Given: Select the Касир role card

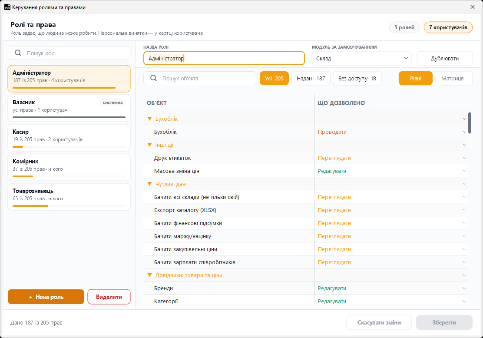Looking at the screenshot, I should [69, 138].
